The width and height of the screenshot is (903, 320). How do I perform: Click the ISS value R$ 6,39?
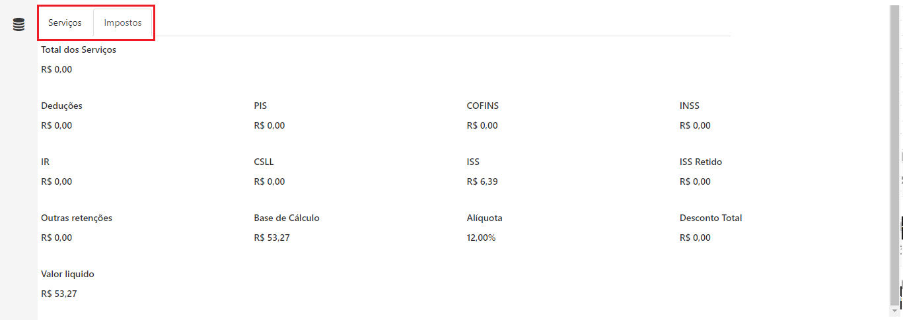[482, 181]
